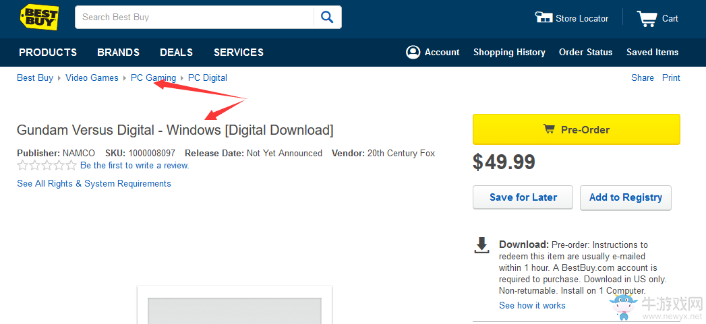Screen dimensions: 706x324
Task: Open the shopping cart icon
Action: (647, 18)
